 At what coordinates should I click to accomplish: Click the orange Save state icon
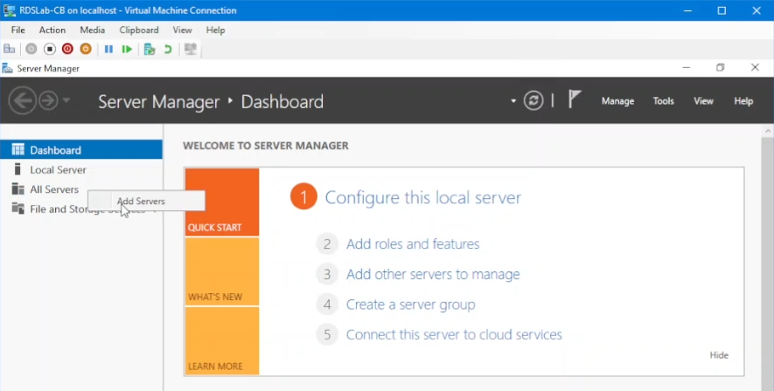click(x=86, y=50)
